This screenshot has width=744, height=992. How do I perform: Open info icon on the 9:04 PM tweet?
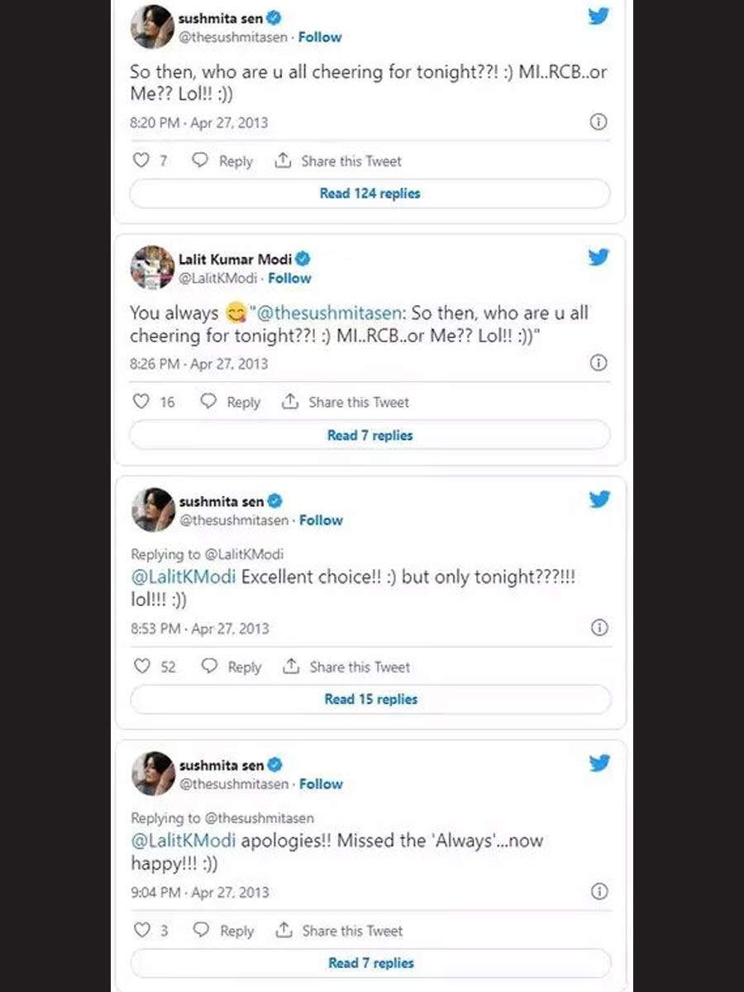tap(599, 891)
